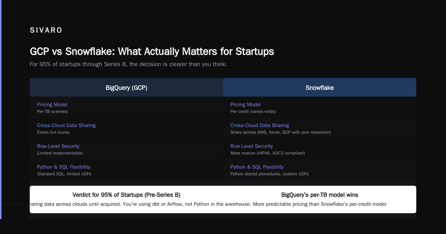The image size is (446, 234).
Task: Click the subtitle about 95% of startups through Series B
Action: click(x=128, y=64)
